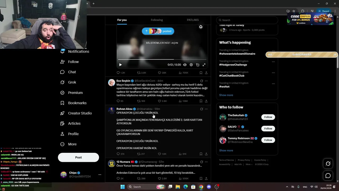Screen dimensions: 339x191
Task: Open the Premium page
Action: (72, 93)
